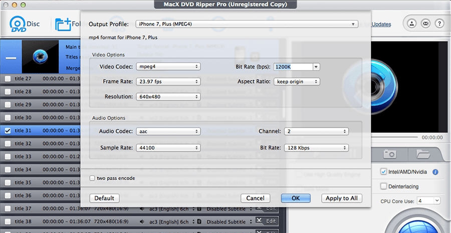Select the title 32 row label

(x=23, y=143)
